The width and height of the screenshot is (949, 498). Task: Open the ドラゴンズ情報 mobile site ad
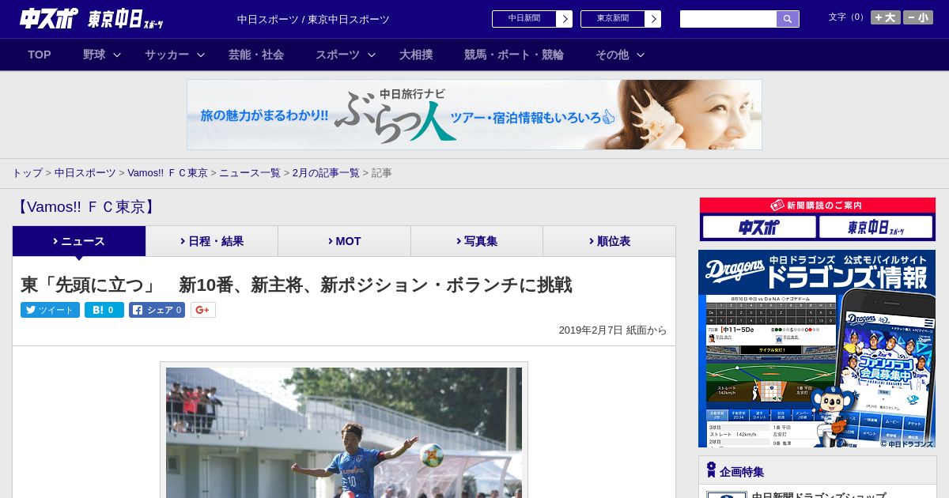point(817,349)
